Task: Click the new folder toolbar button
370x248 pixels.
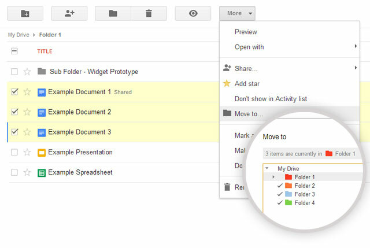Action: click(25, 13)
